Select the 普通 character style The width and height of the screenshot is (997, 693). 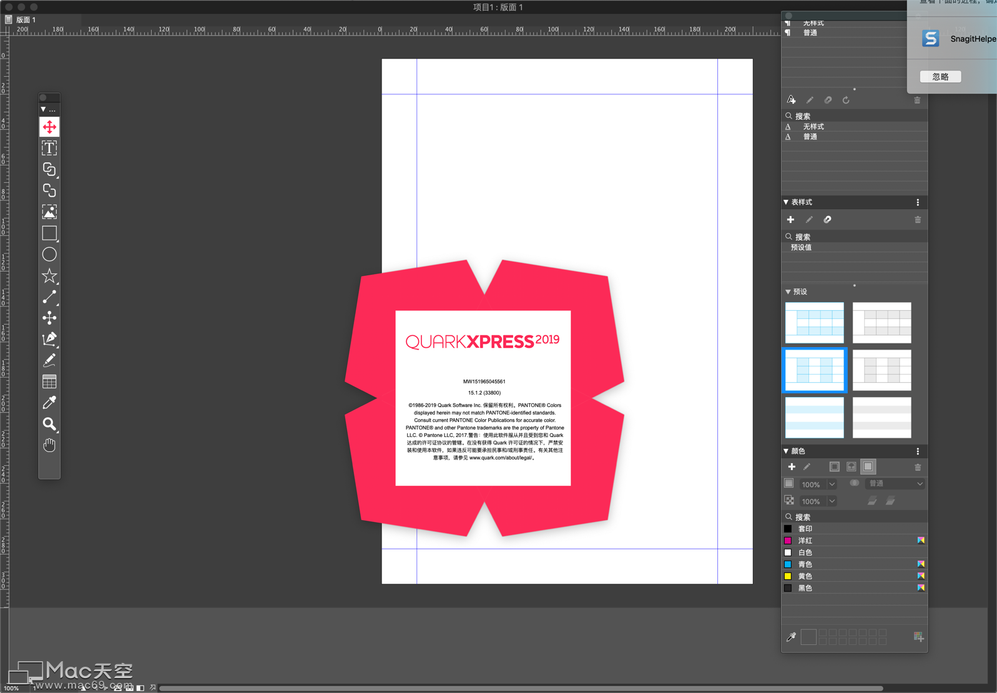tap(854, 137)
